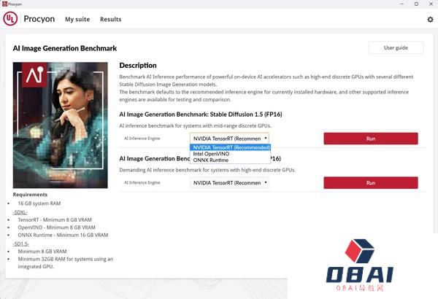Click the Description heading
The image size is (438, 299).
click(x=138, y=66)
